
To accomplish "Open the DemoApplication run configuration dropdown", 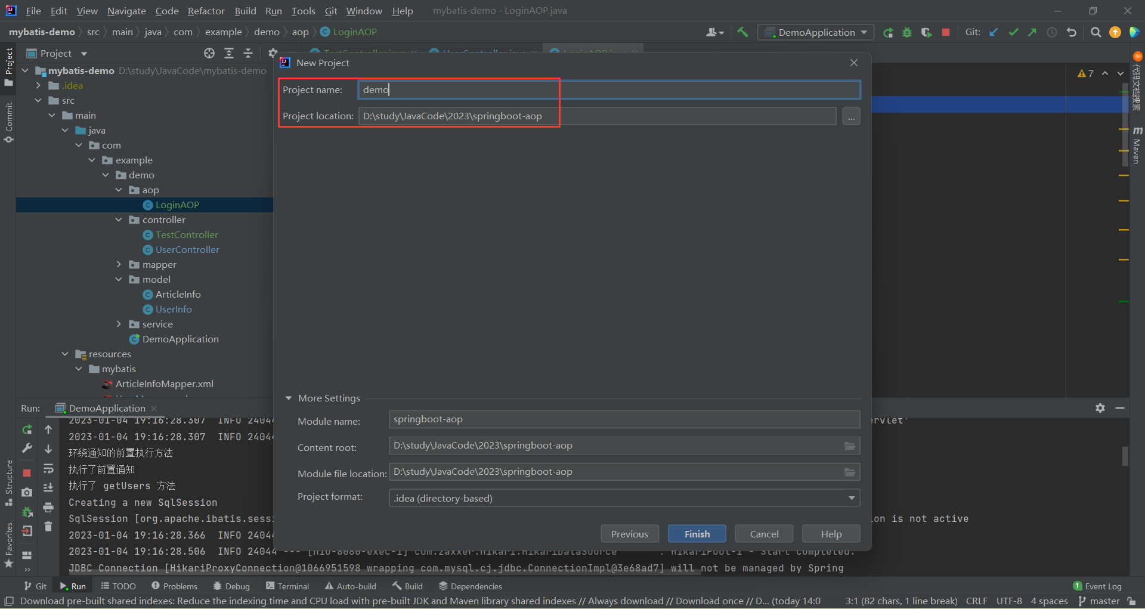I will 816,32.
